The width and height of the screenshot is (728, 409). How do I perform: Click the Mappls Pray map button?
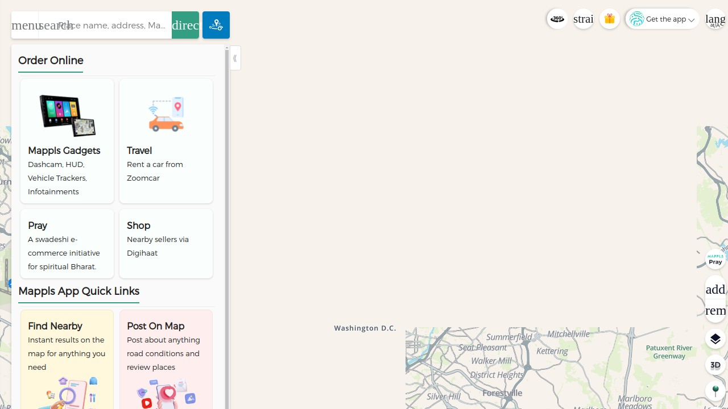(x=715, y=259)
